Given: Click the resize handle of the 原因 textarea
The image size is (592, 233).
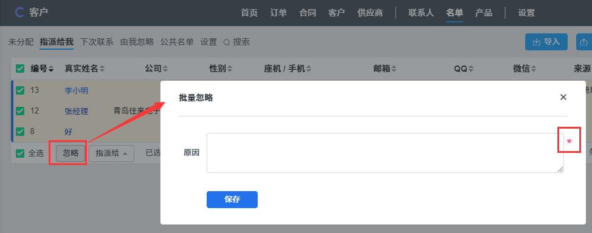Looking at the screenshot, I should coord(560,169).
